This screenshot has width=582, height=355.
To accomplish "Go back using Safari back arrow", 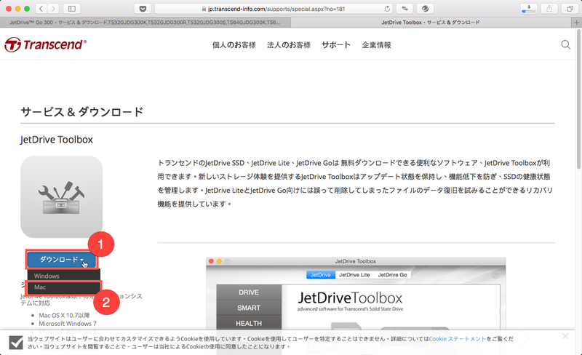I will coord(41,9).
